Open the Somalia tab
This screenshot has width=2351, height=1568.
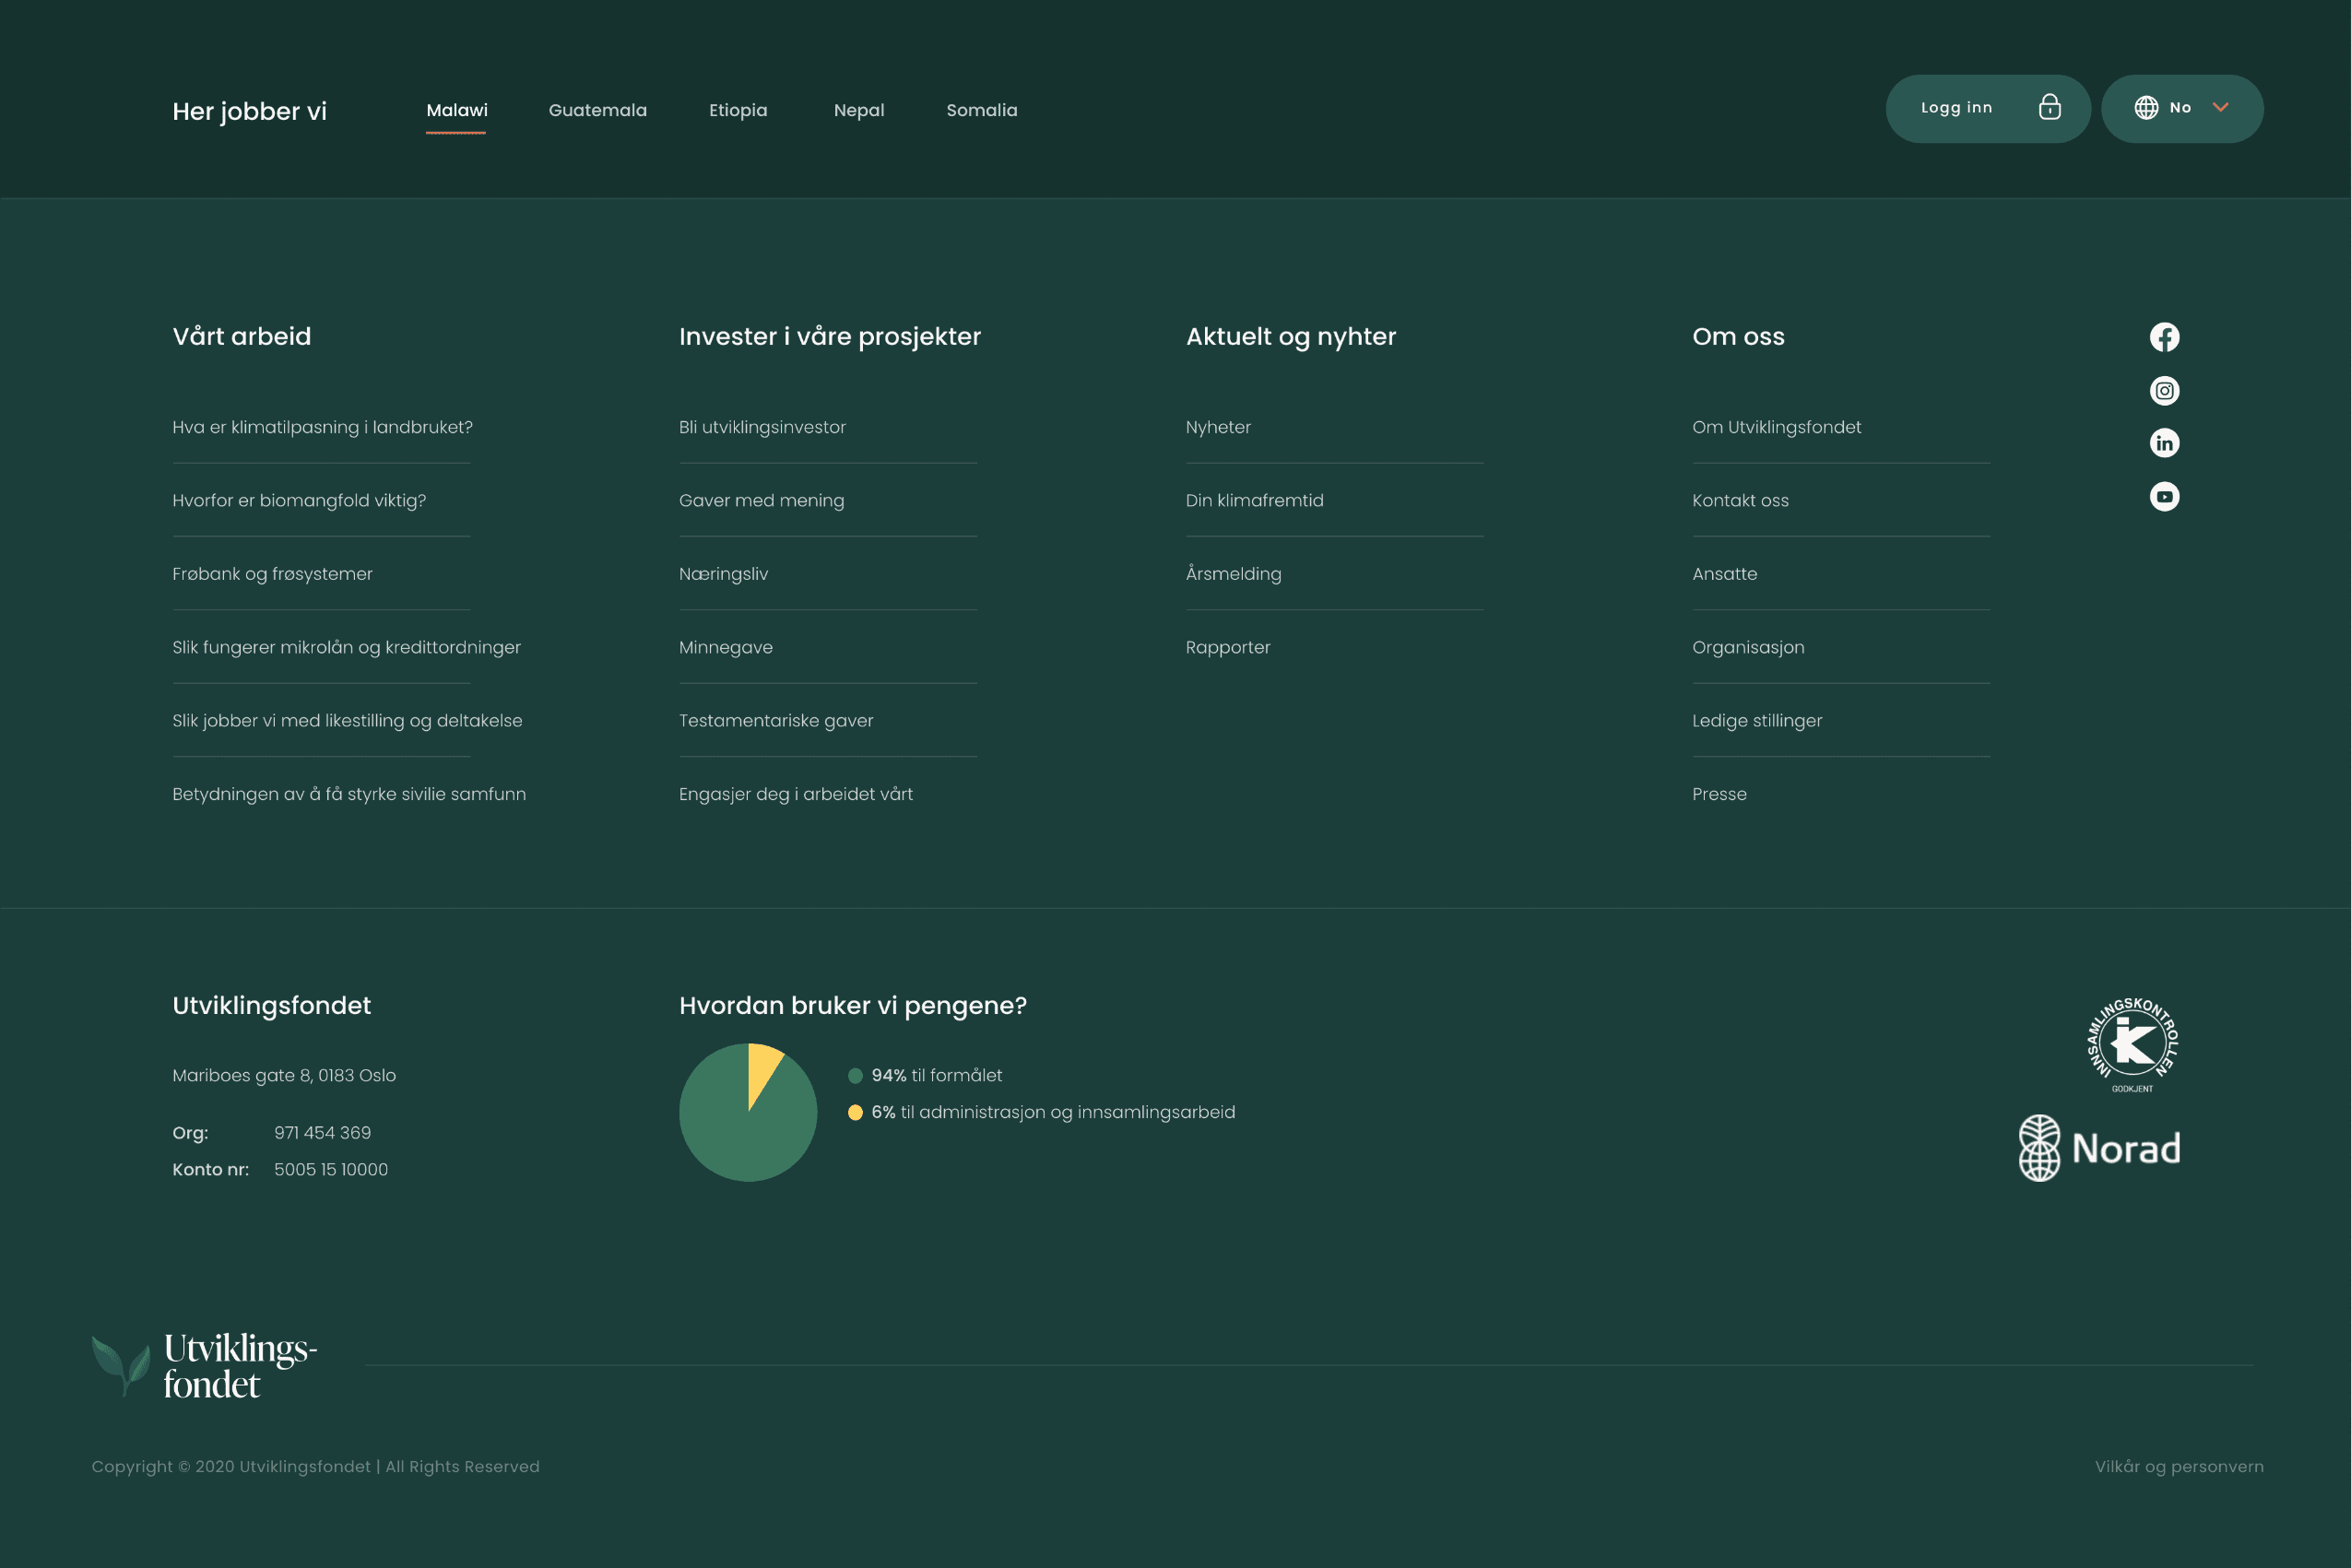981,110
